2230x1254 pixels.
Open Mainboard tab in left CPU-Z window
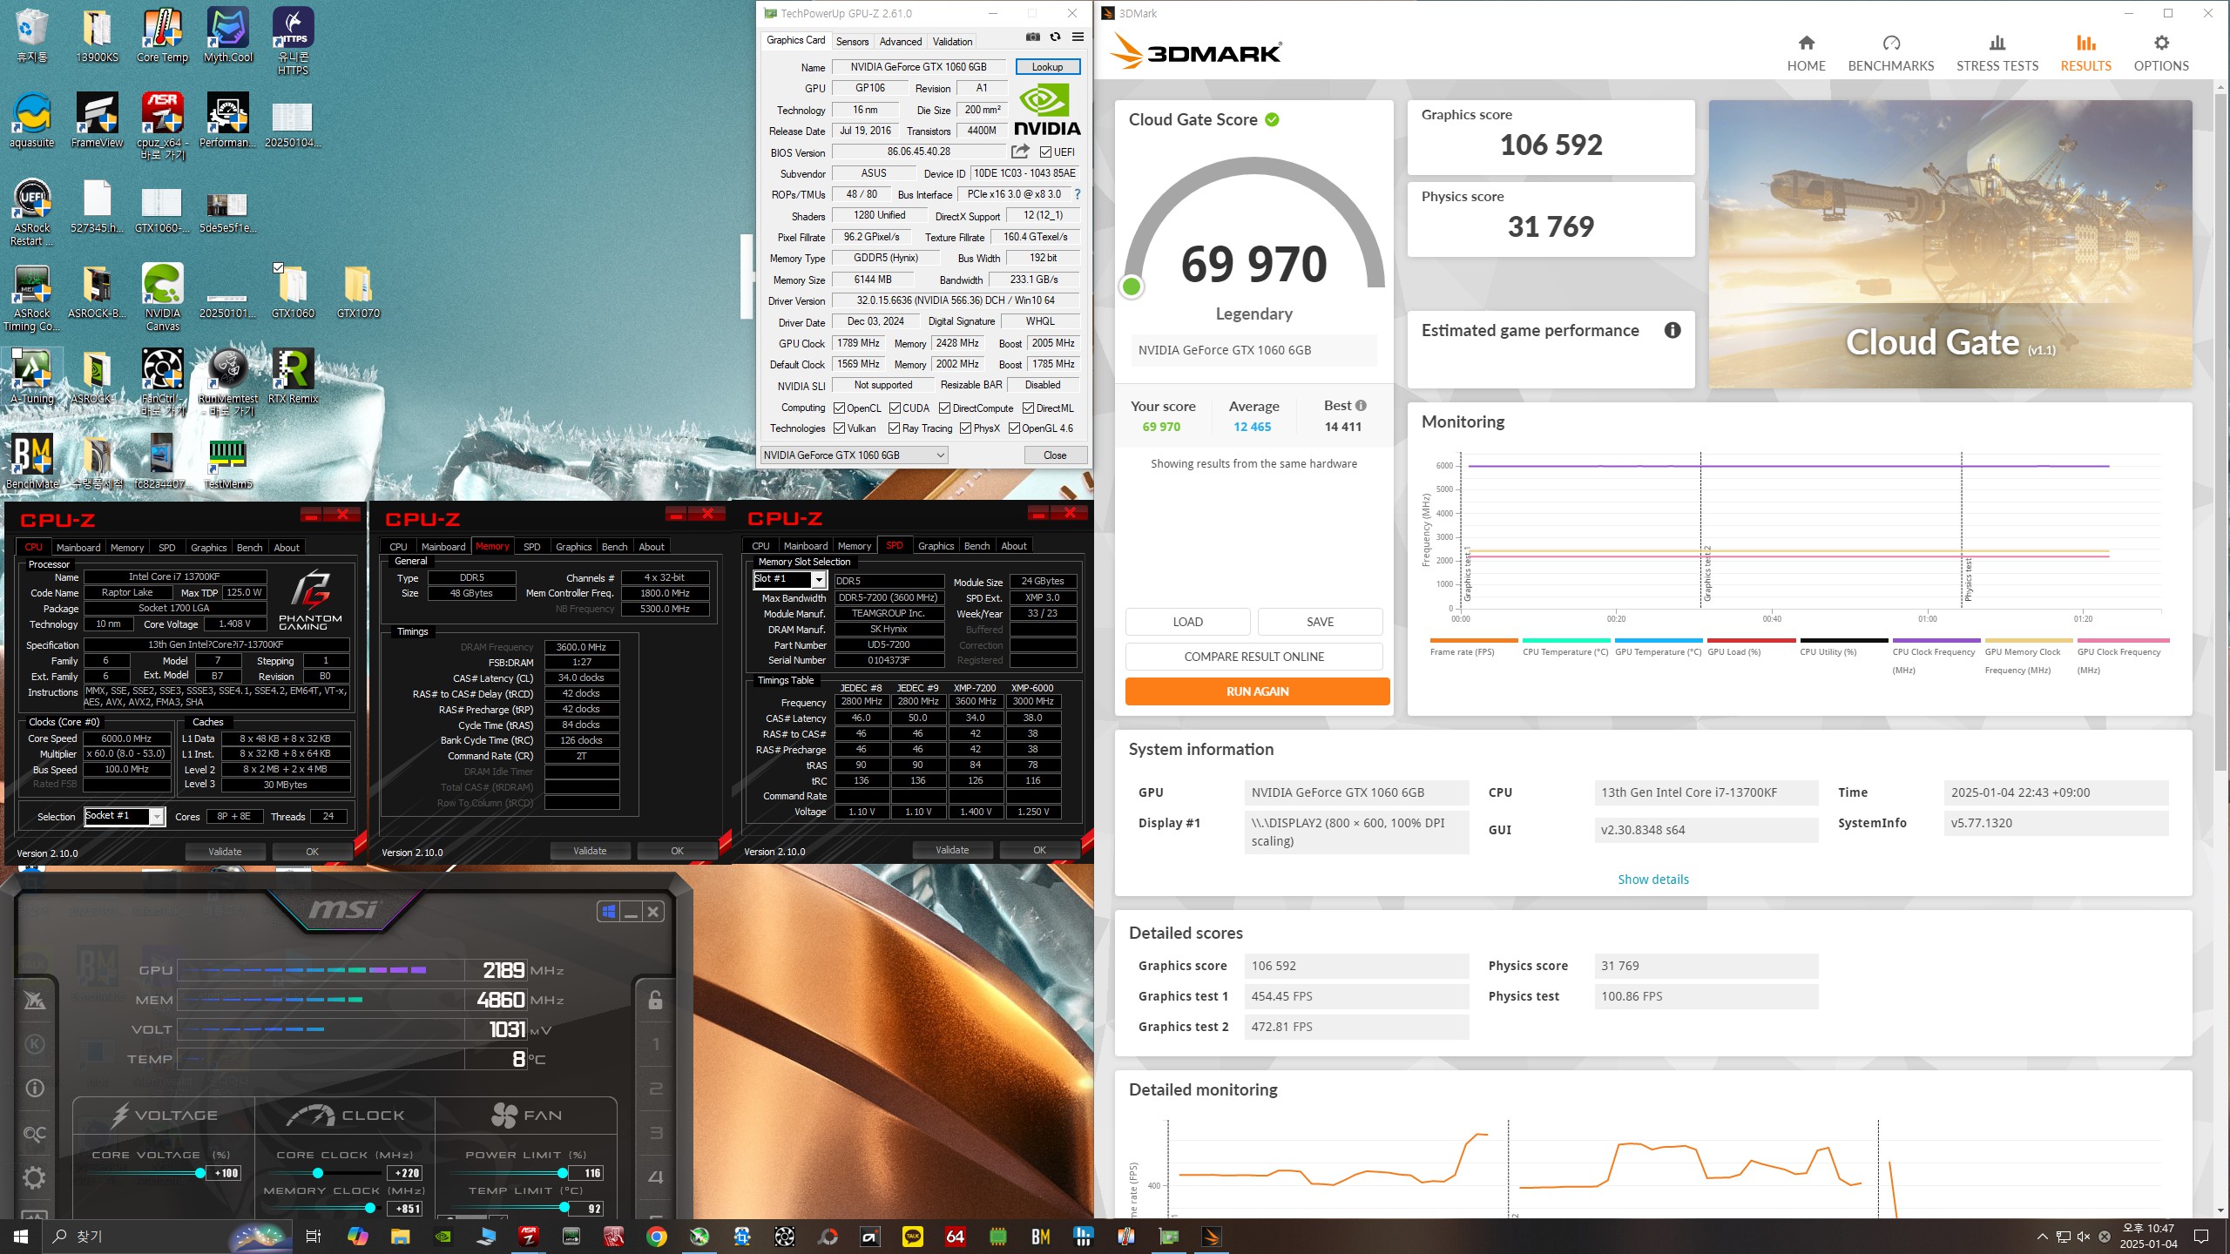pyautogui.click(x=78, y=548)
